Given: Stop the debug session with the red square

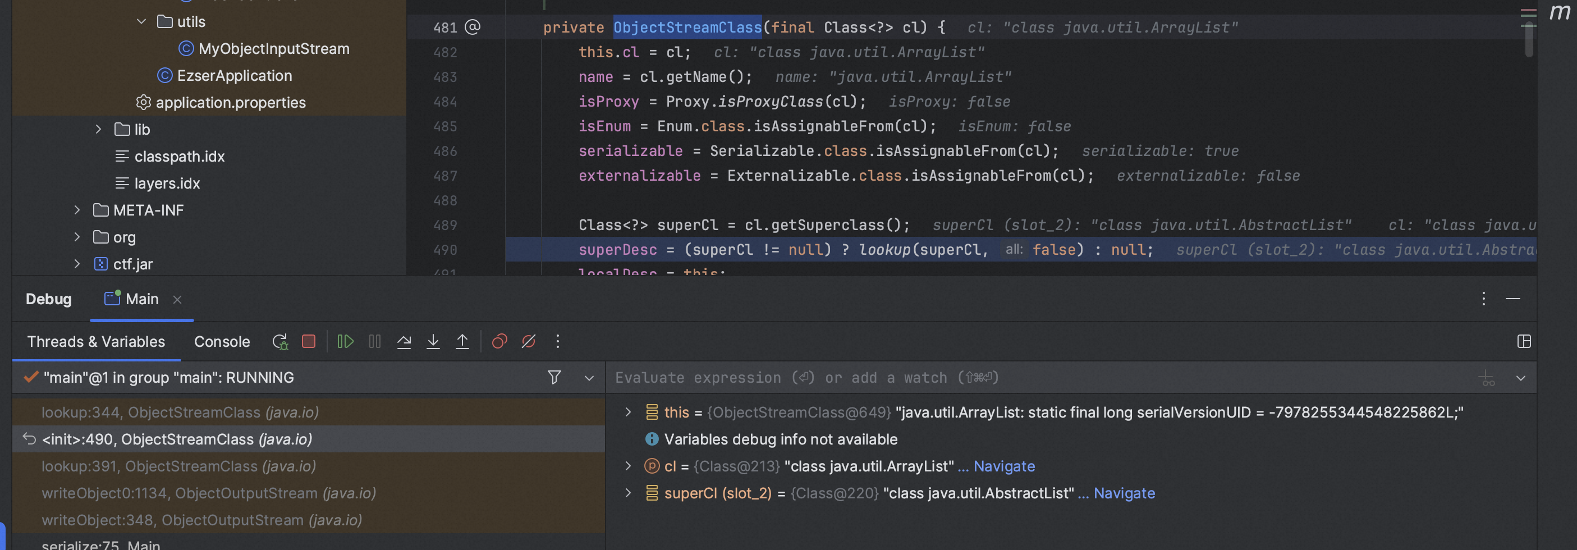Looking at the screenshot, I should (x=309, y=341).
